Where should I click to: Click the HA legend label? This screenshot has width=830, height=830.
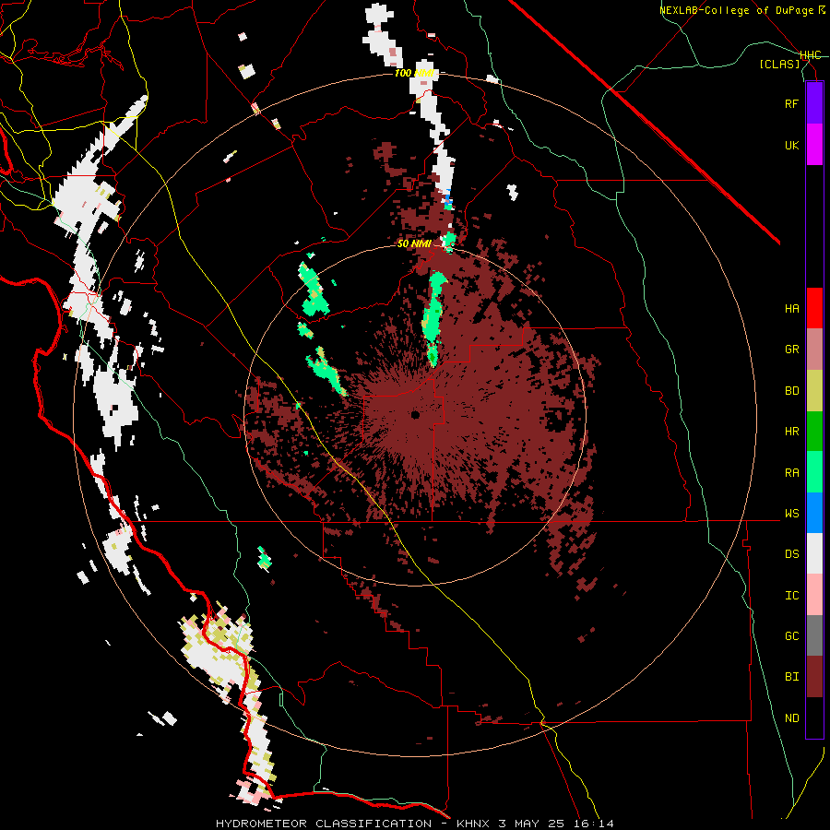click(x=791, y=309)
